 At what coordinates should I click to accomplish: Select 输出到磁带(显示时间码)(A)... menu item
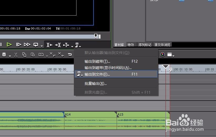coord(116,68)
